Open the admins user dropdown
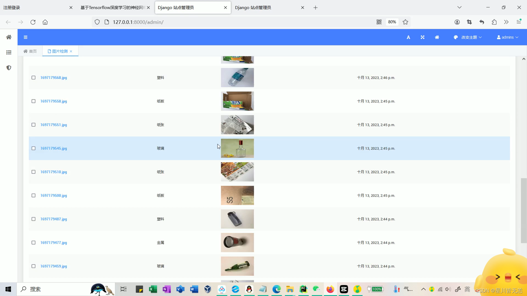This screenshot has width=527, height=296. tap(508, 37)
